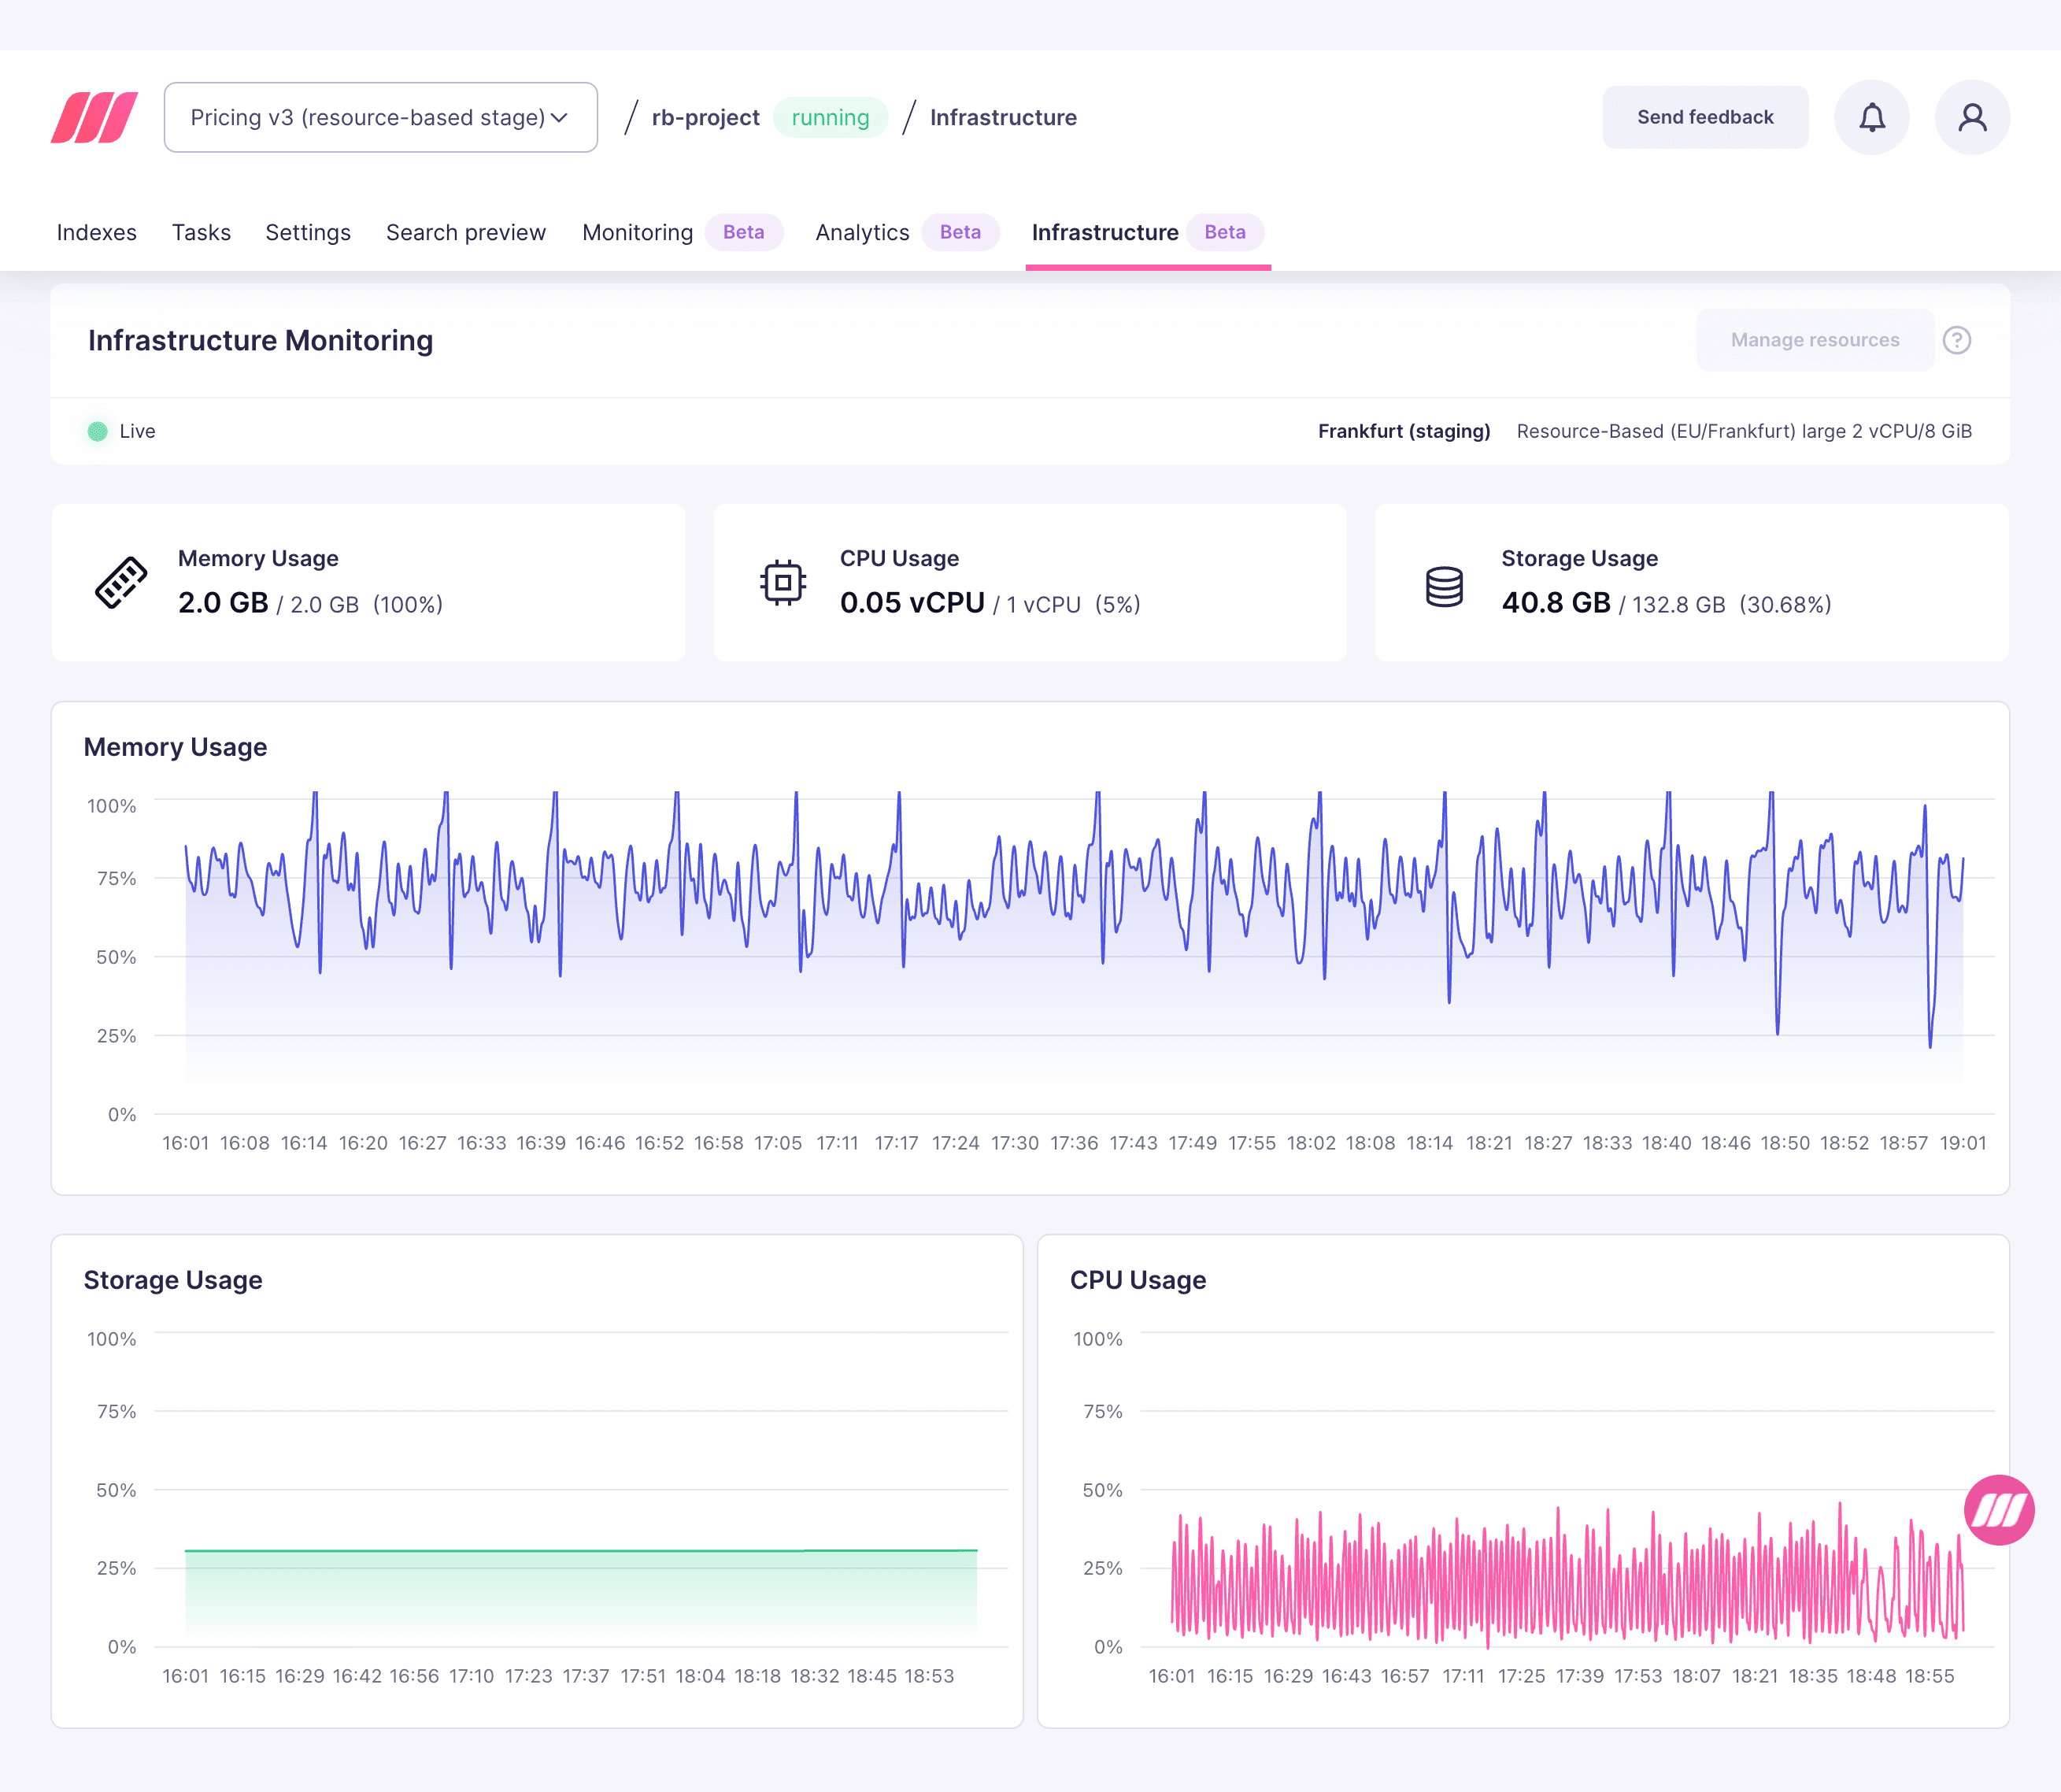The height and width of the screenshot is (1792, 2061).
Task: Select the Tasks tab
Action: pyautogui.click(x=201, y=232)
